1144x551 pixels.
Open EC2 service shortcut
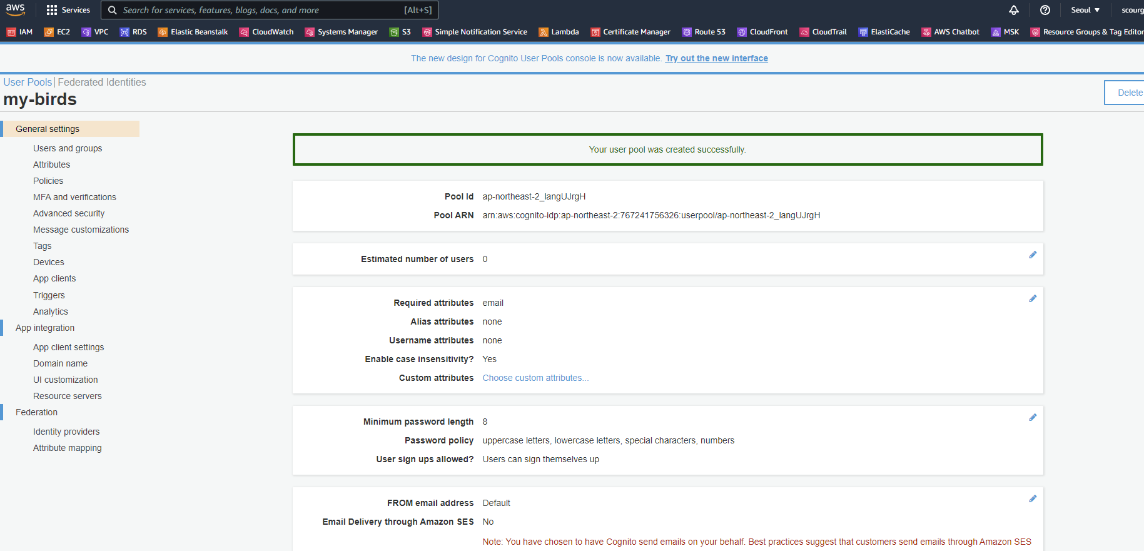57,32
